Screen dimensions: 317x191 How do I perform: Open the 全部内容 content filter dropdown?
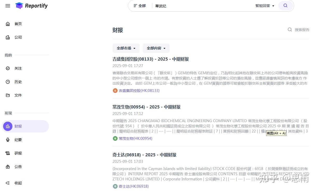[156, 48]
